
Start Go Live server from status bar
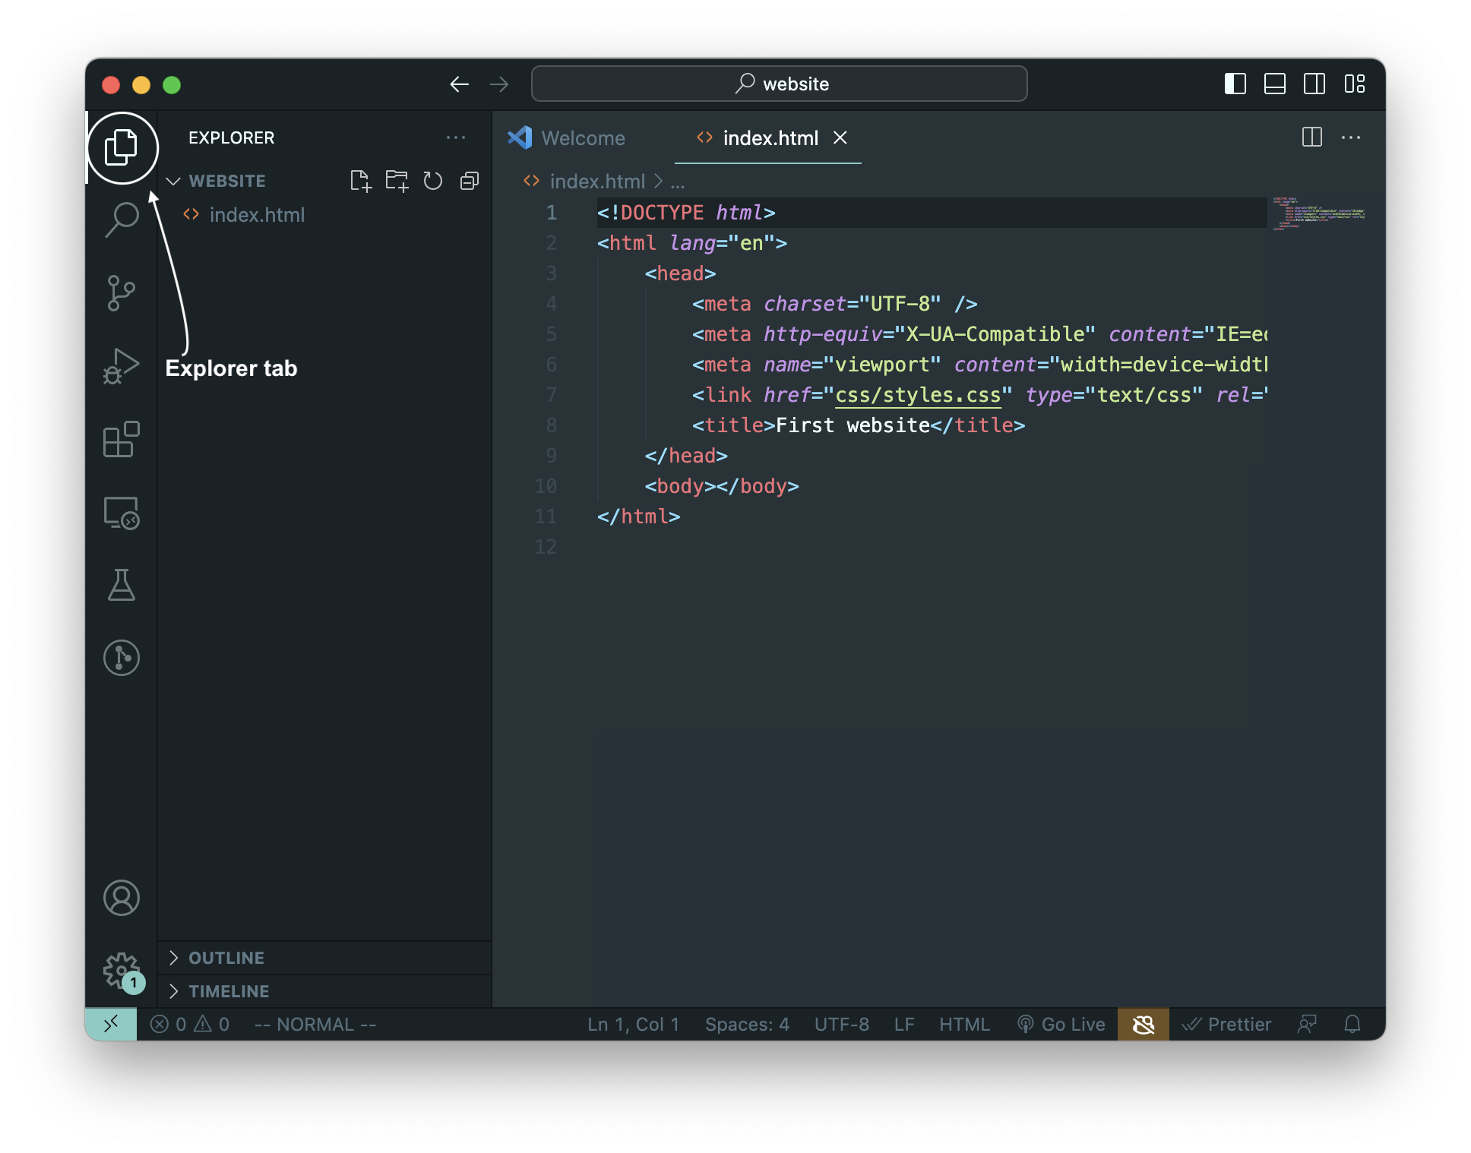click(1061, 1025)
